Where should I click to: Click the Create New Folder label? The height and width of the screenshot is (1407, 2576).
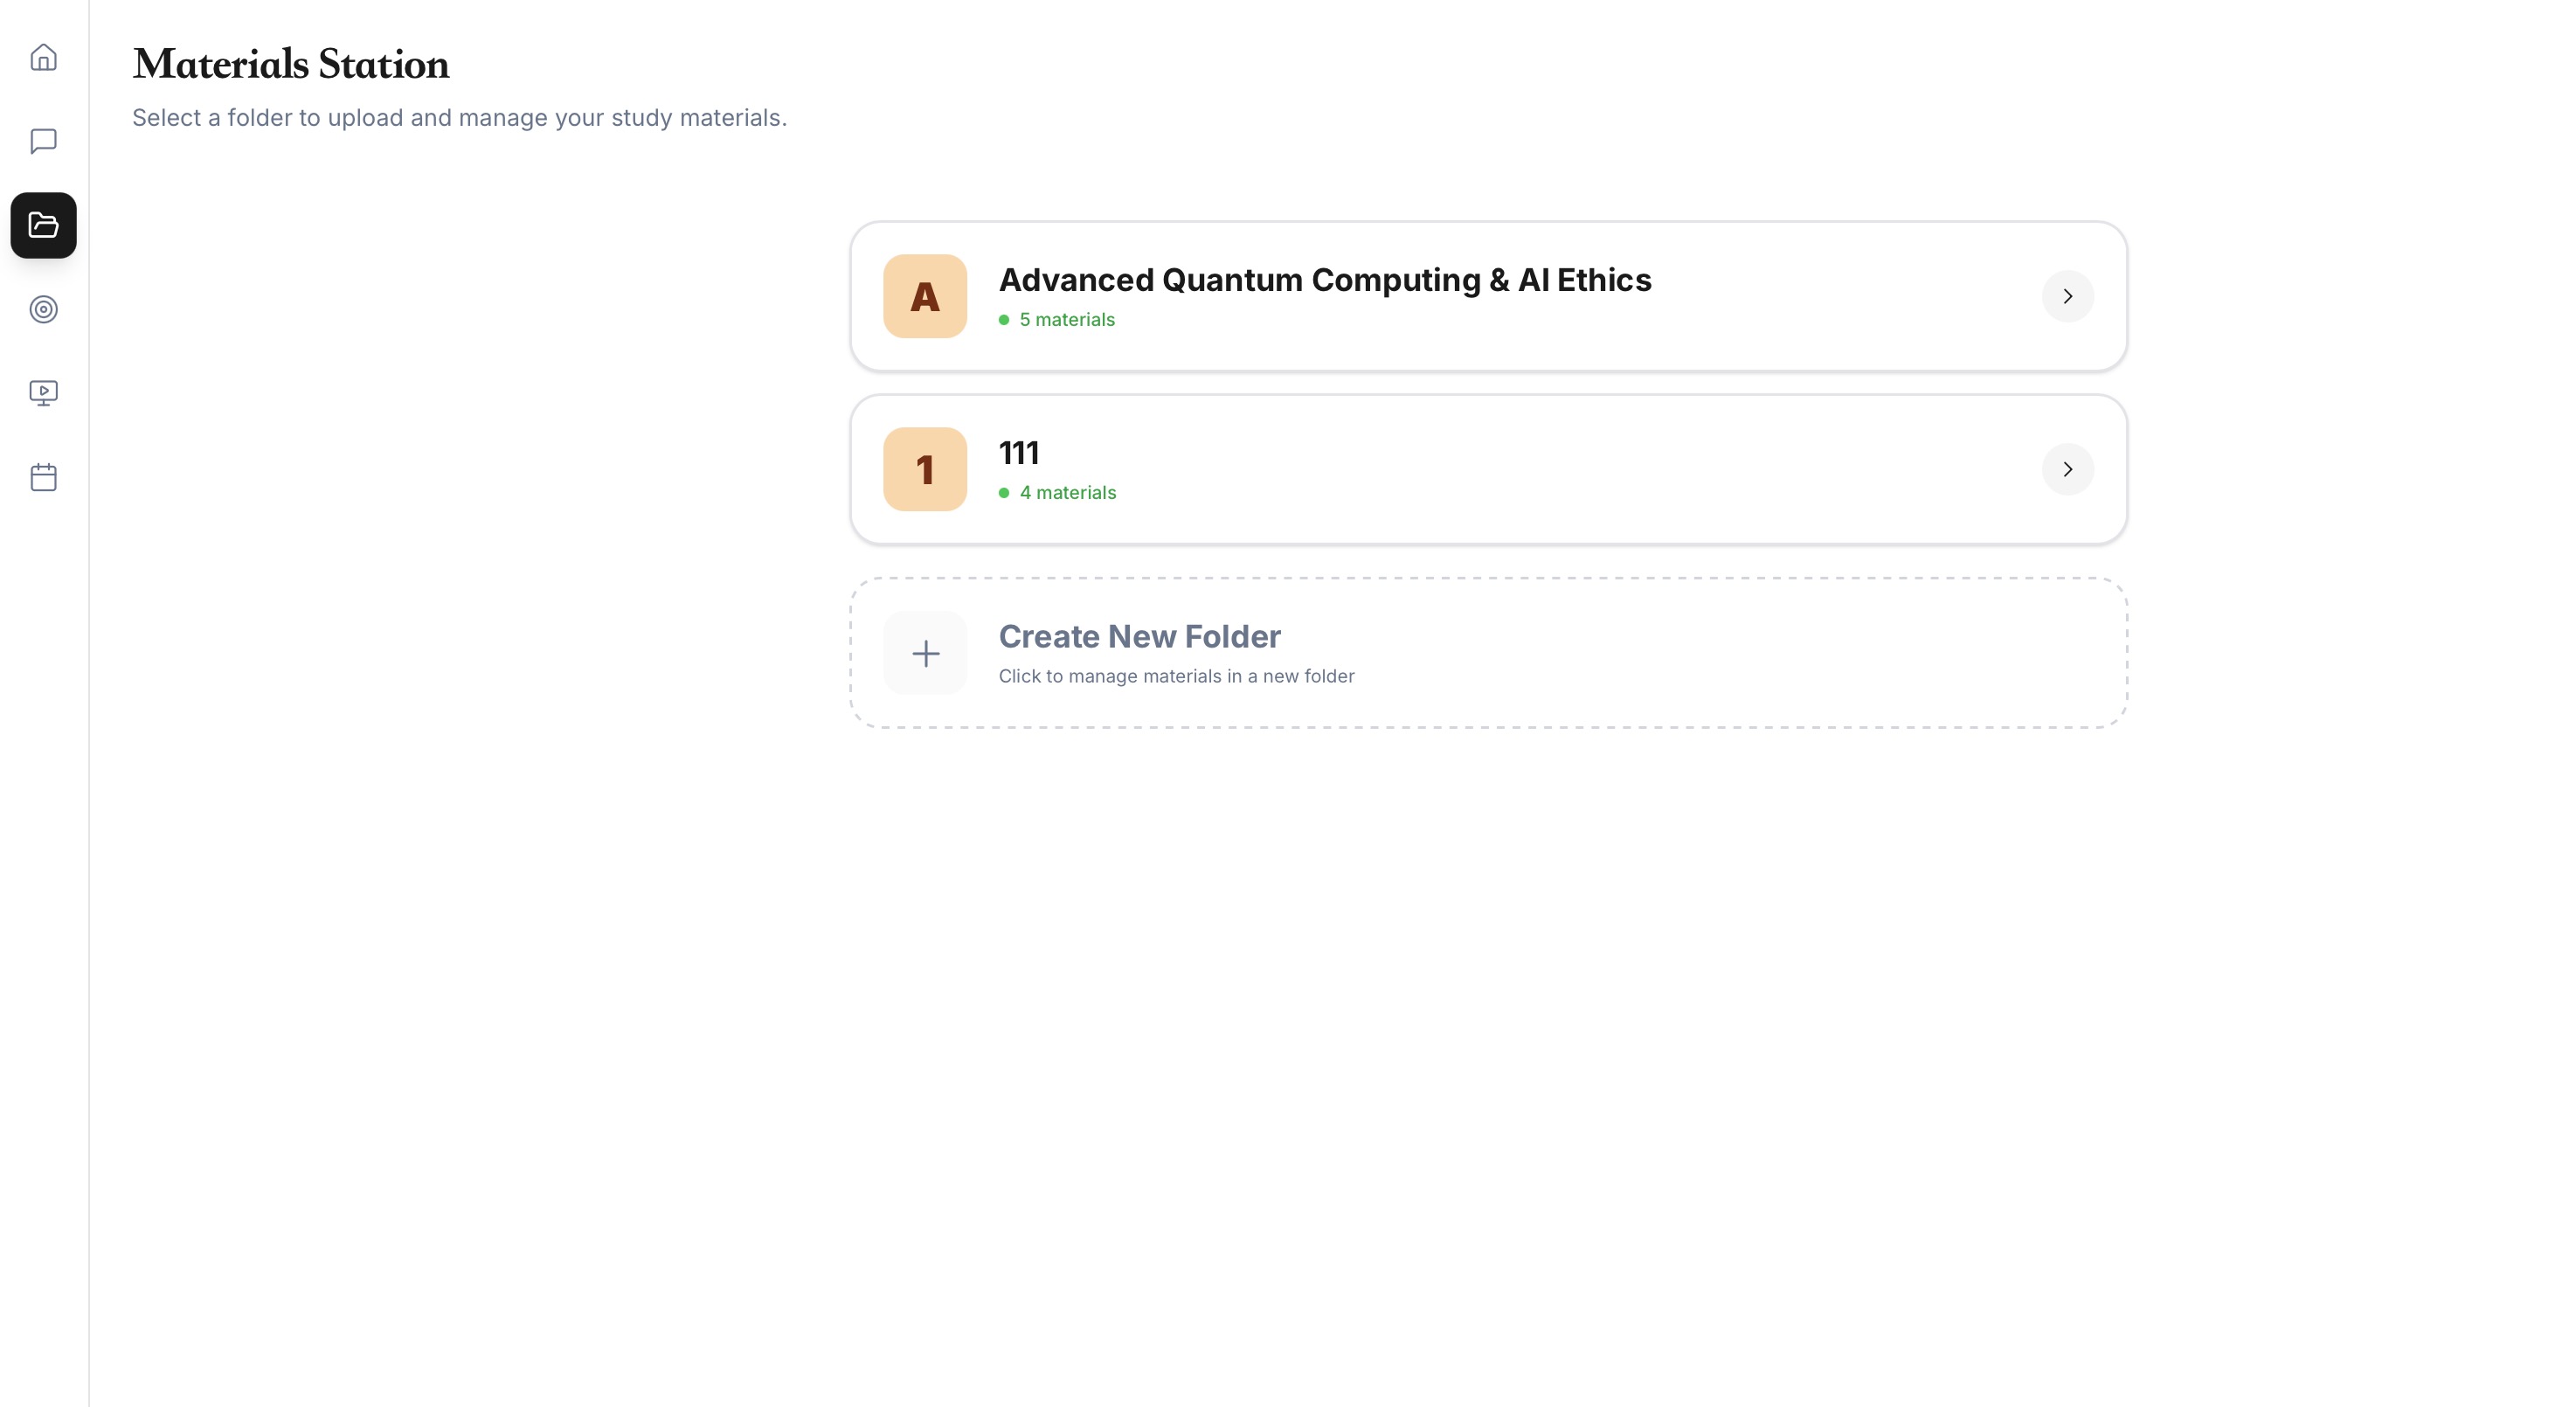(x=1139, y=636)
